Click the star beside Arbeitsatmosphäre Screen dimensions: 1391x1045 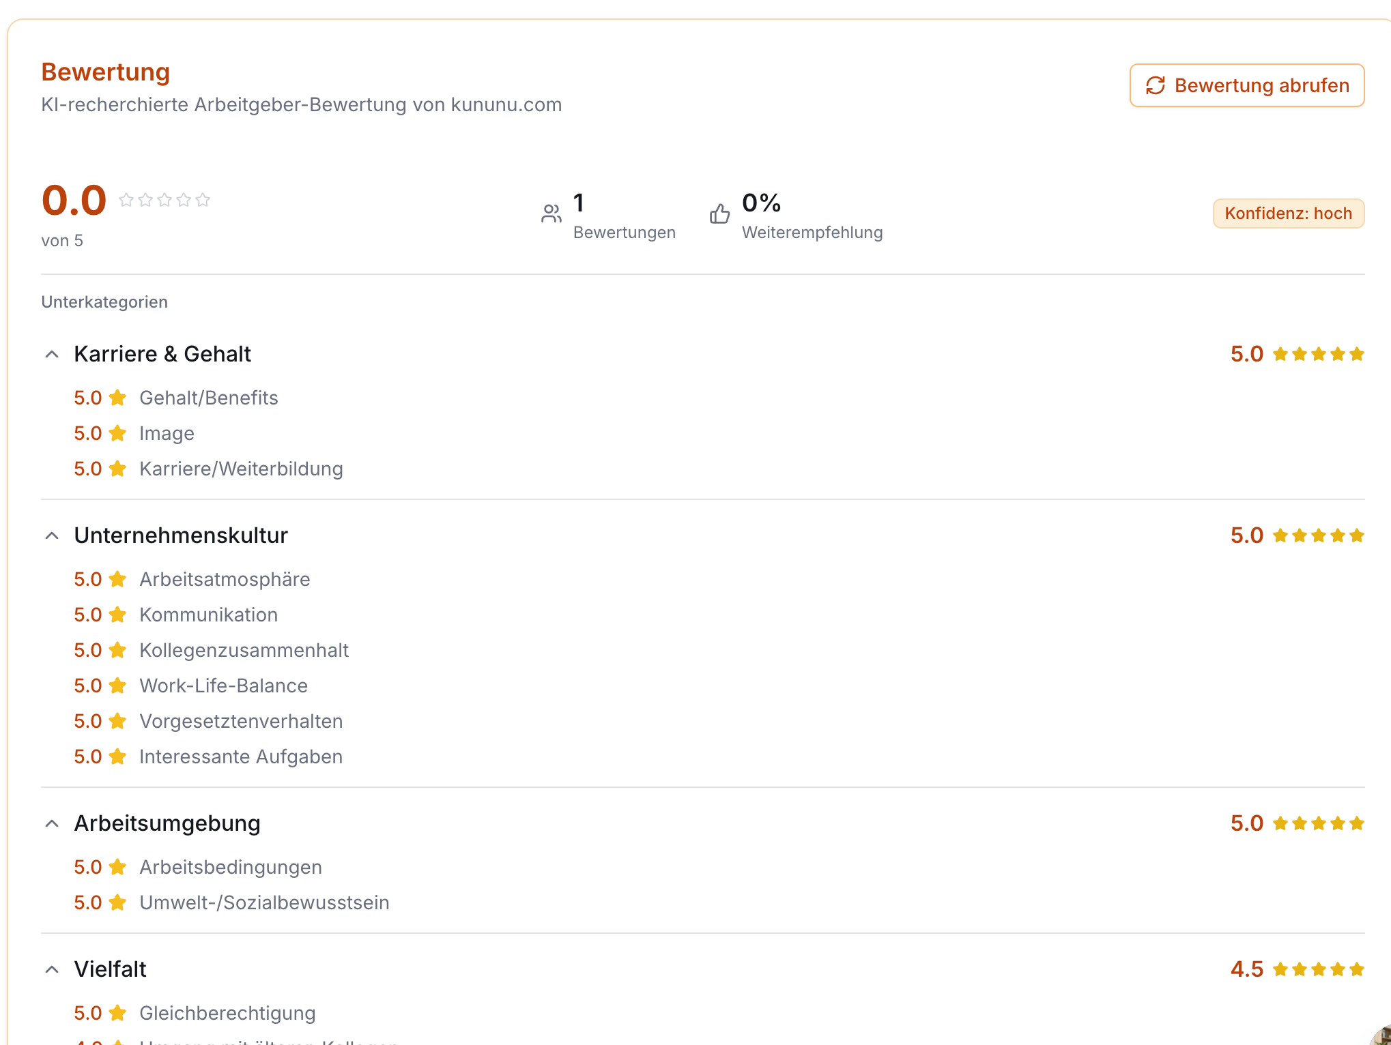(x=117, y=579)
